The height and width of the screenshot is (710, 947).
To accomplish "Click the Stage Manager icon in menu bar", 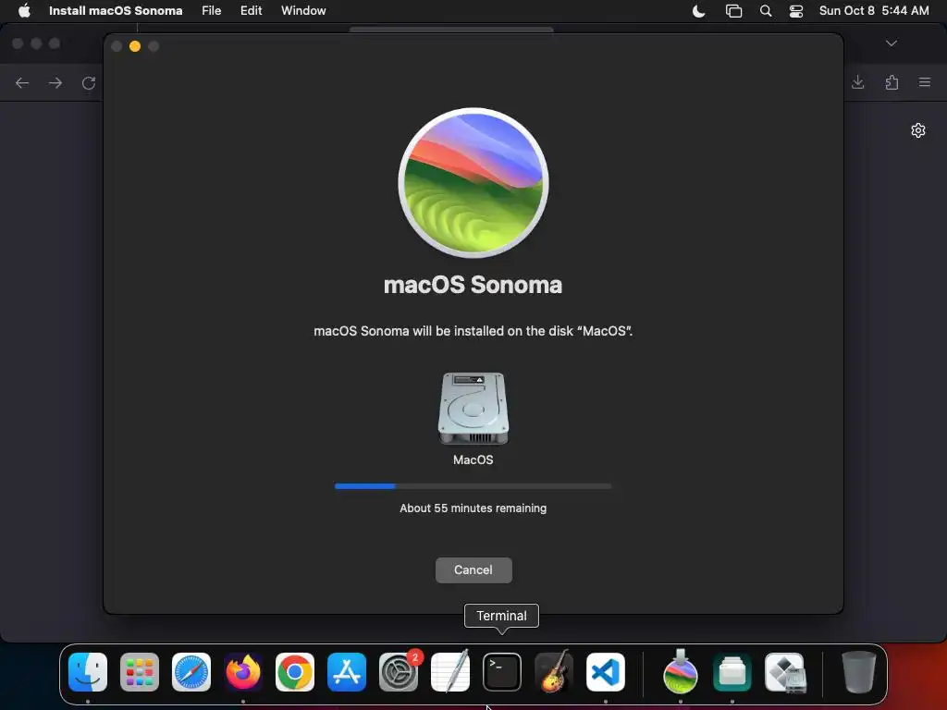I will point(733,11).
